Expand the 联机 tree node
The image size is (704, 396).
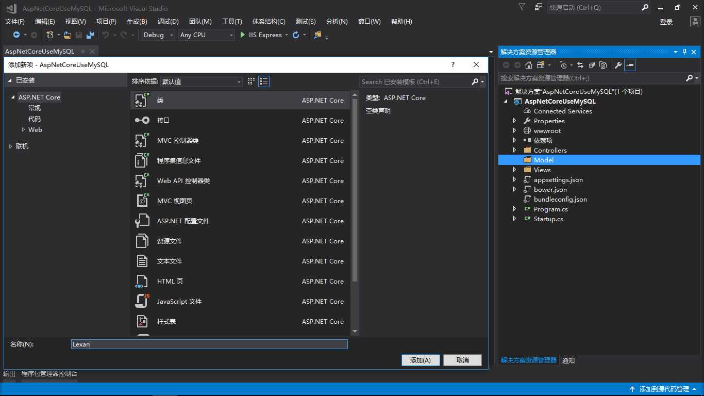(11, 146)
